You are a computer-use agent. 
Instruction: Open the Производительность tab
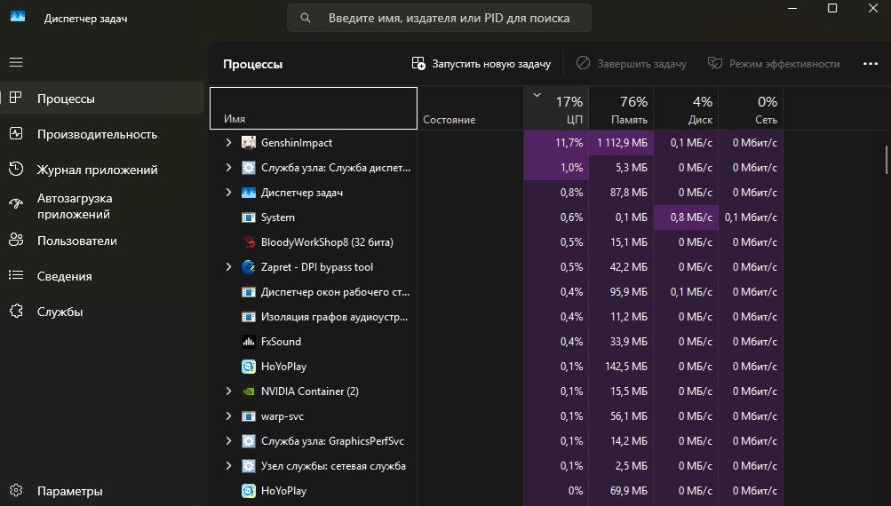point(102,134)
